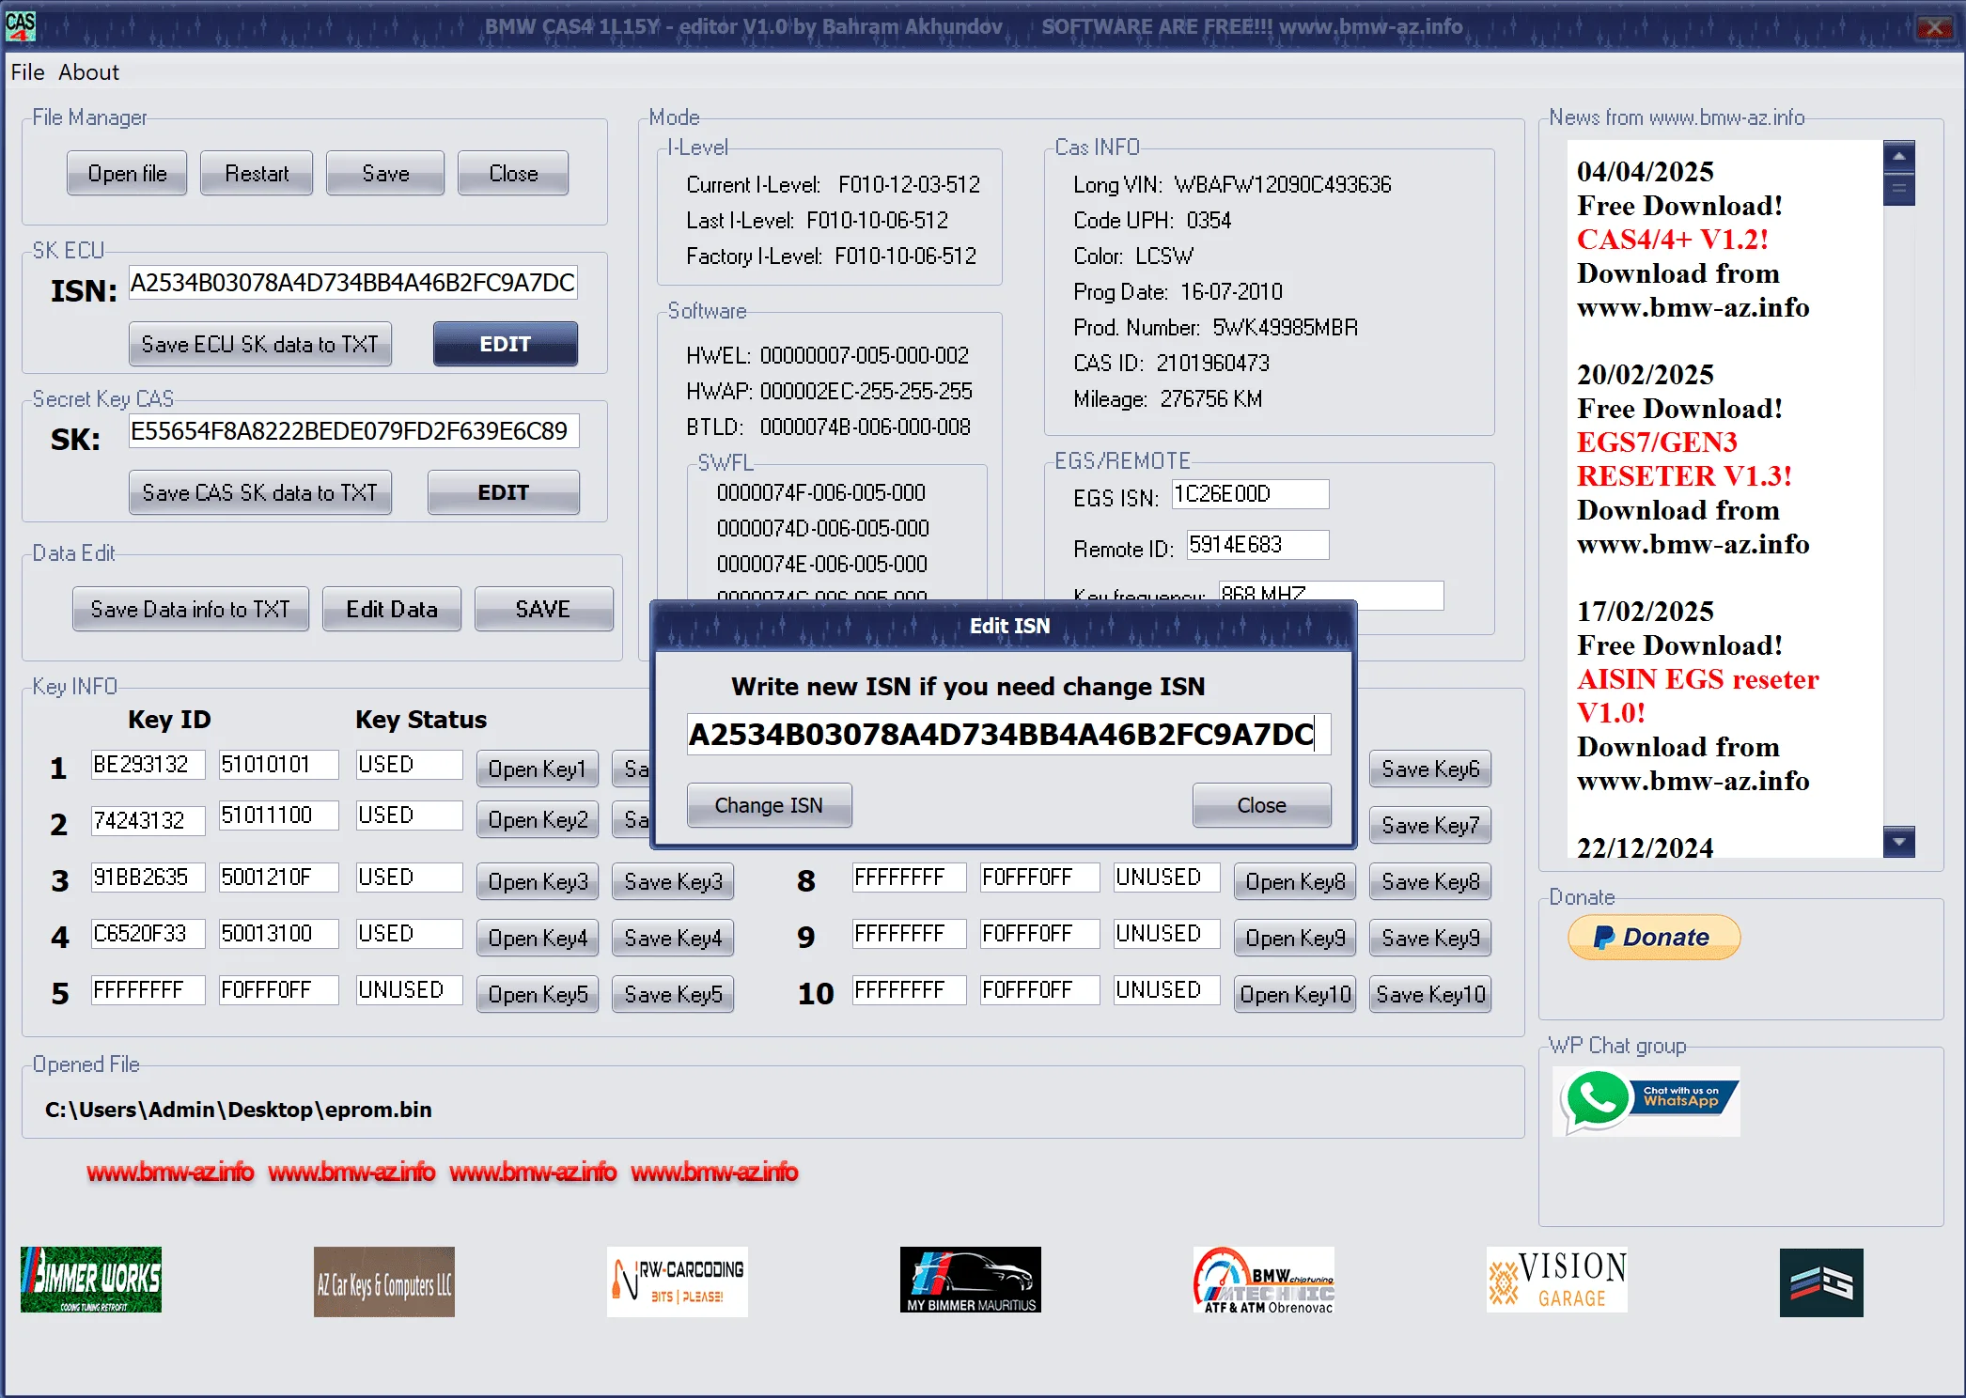Click Key 1 ID field BE293132
The width and height of the screenshot is (1966, 1398).
[148, 765]
